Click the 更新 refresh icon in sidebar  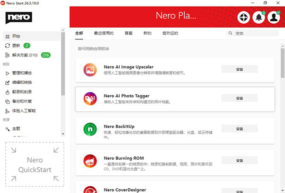tap(8, 46)
